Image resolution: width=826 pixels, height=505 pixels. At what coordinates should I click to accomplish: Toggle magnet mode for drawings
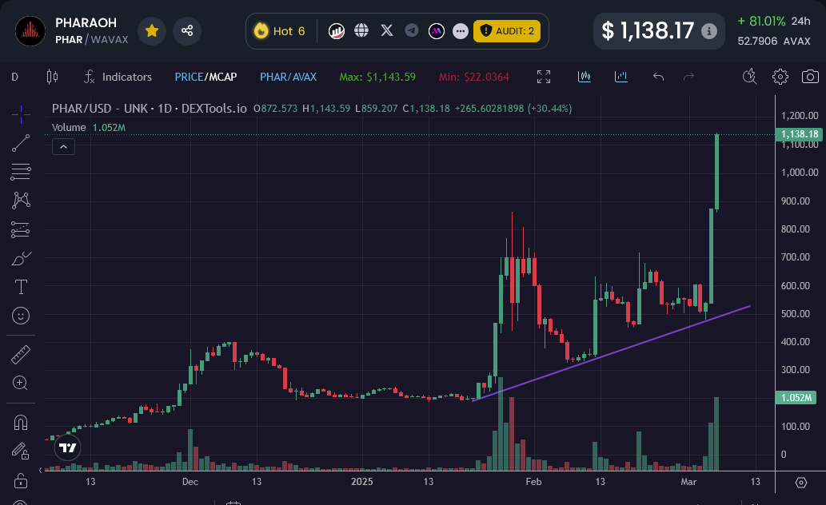[21, 423]
